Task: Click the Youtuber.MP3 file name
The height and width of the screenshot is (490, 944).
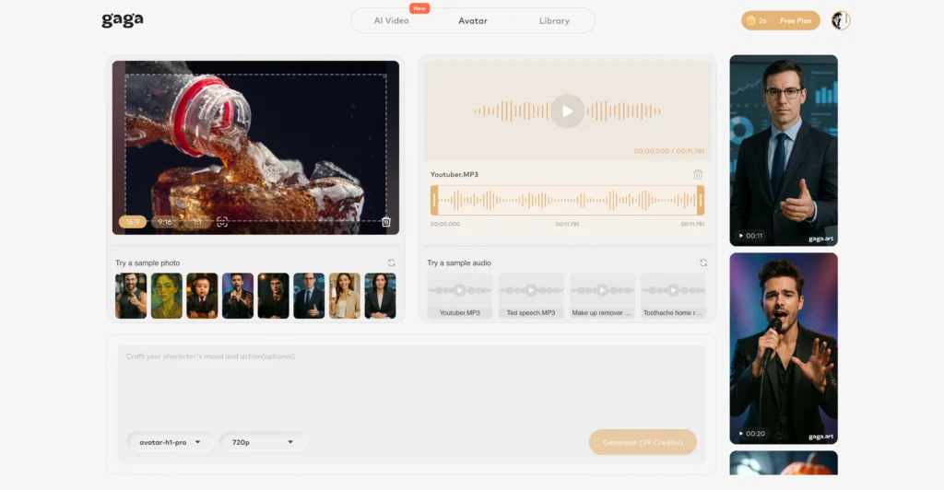Action: pyautogui.click(x=454, y=174)
